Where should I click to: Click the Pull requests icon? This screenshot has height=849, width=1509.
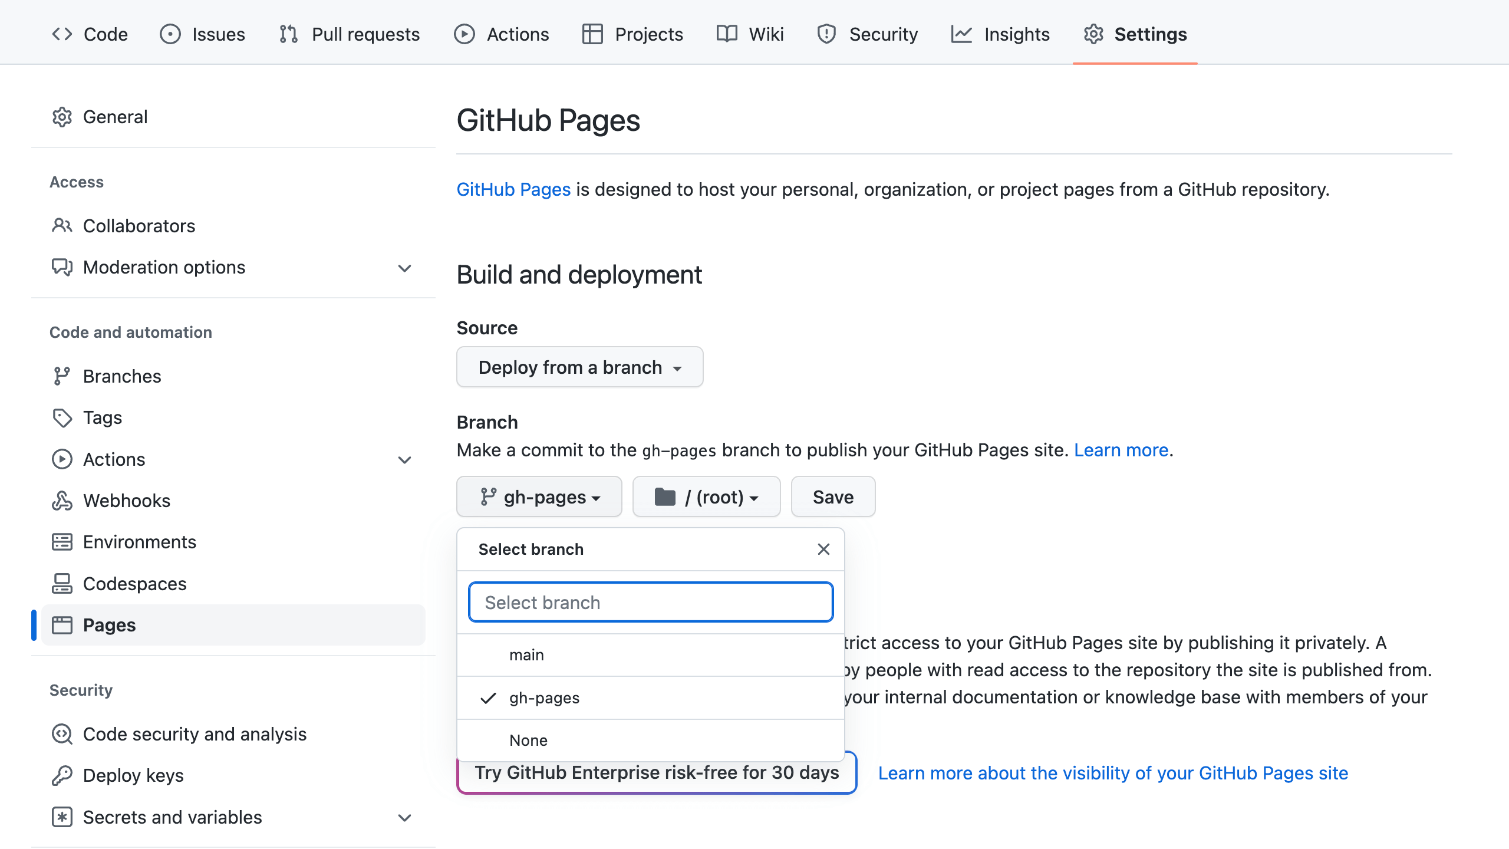point(289,34)
